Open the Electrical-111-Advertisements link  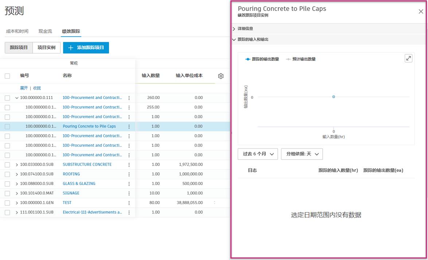tap(92, 212)
